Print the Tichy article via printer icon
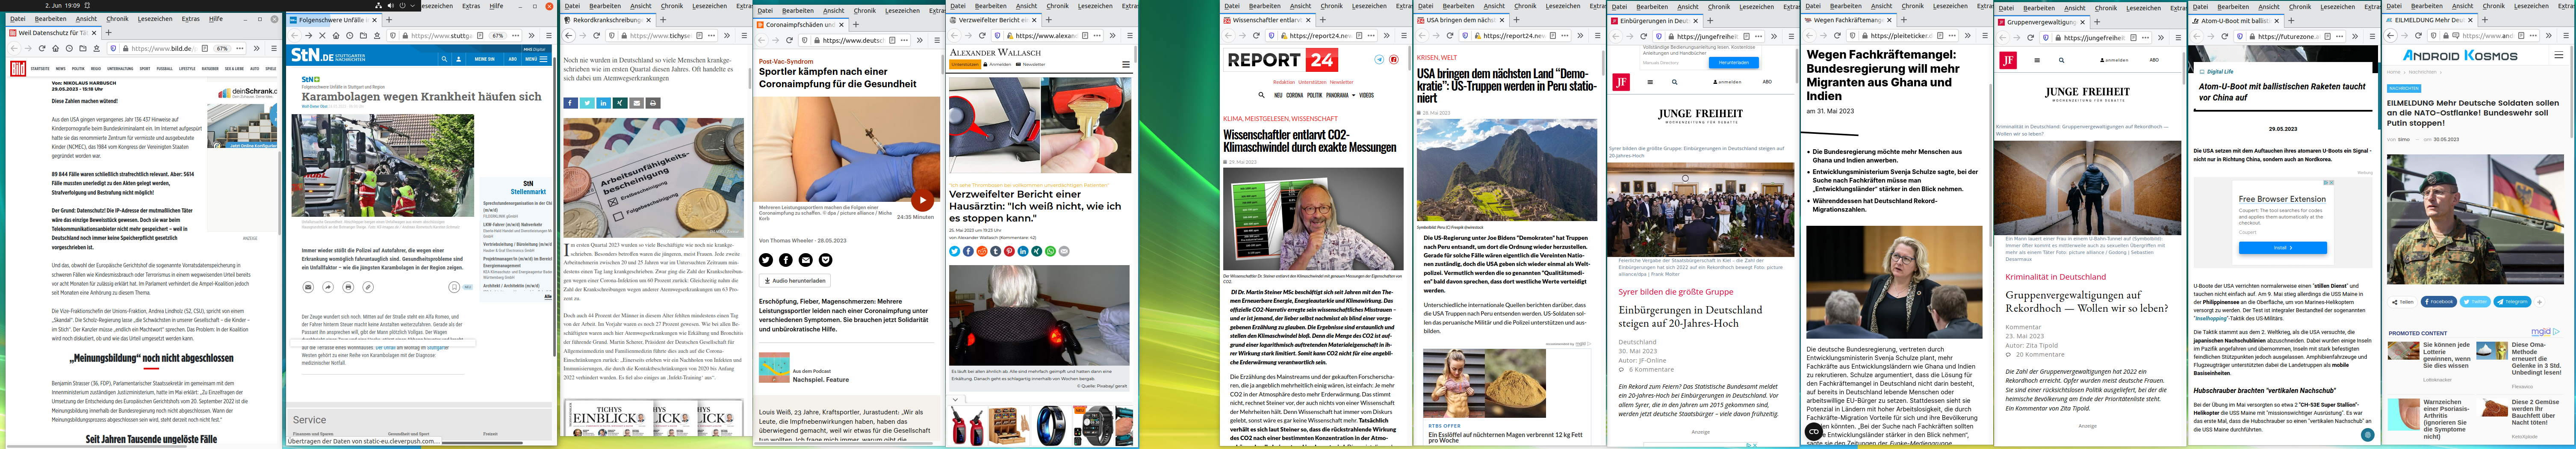The height and width of the screenshot is (449, 2576). [653, 103]
